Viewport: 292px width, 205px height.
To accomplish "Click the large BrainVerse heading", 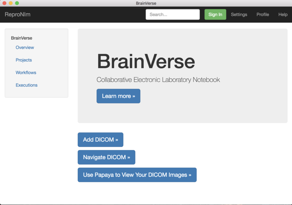I will [x=146, y=61].
